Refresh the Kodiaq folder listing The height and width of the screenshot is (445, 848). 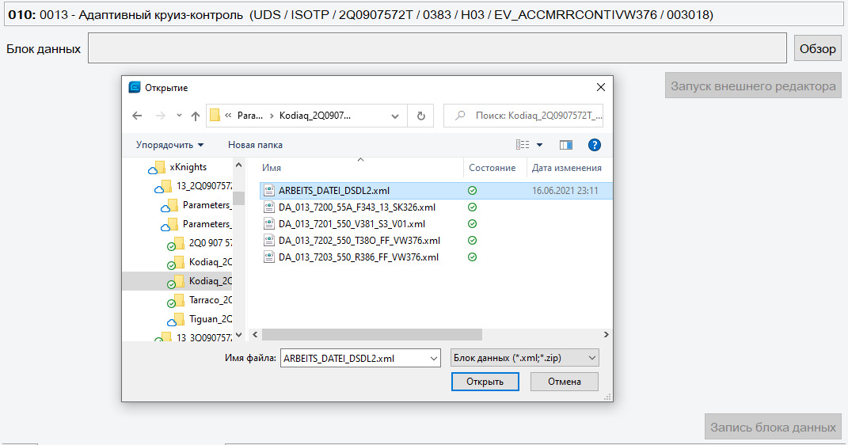420,116
